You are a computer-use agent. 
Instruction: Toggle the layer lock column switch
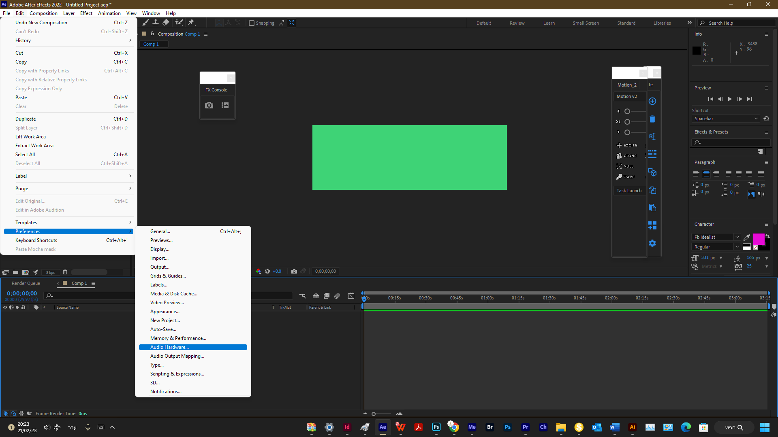click(24, 308)
